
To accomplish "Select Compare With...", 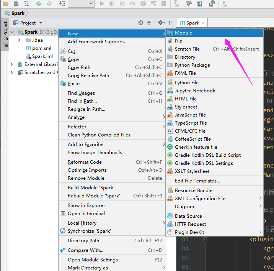I will coord(112,250).
